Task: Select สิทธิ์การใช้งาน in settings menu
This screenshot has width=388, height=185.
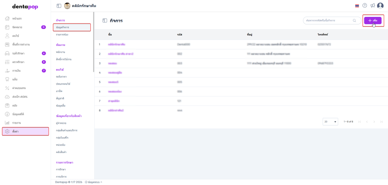Action: pyautogui.click(x=64, y=59)
